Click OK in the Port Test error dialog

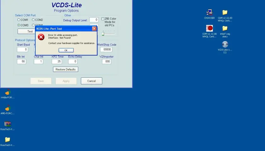(66, 50)
